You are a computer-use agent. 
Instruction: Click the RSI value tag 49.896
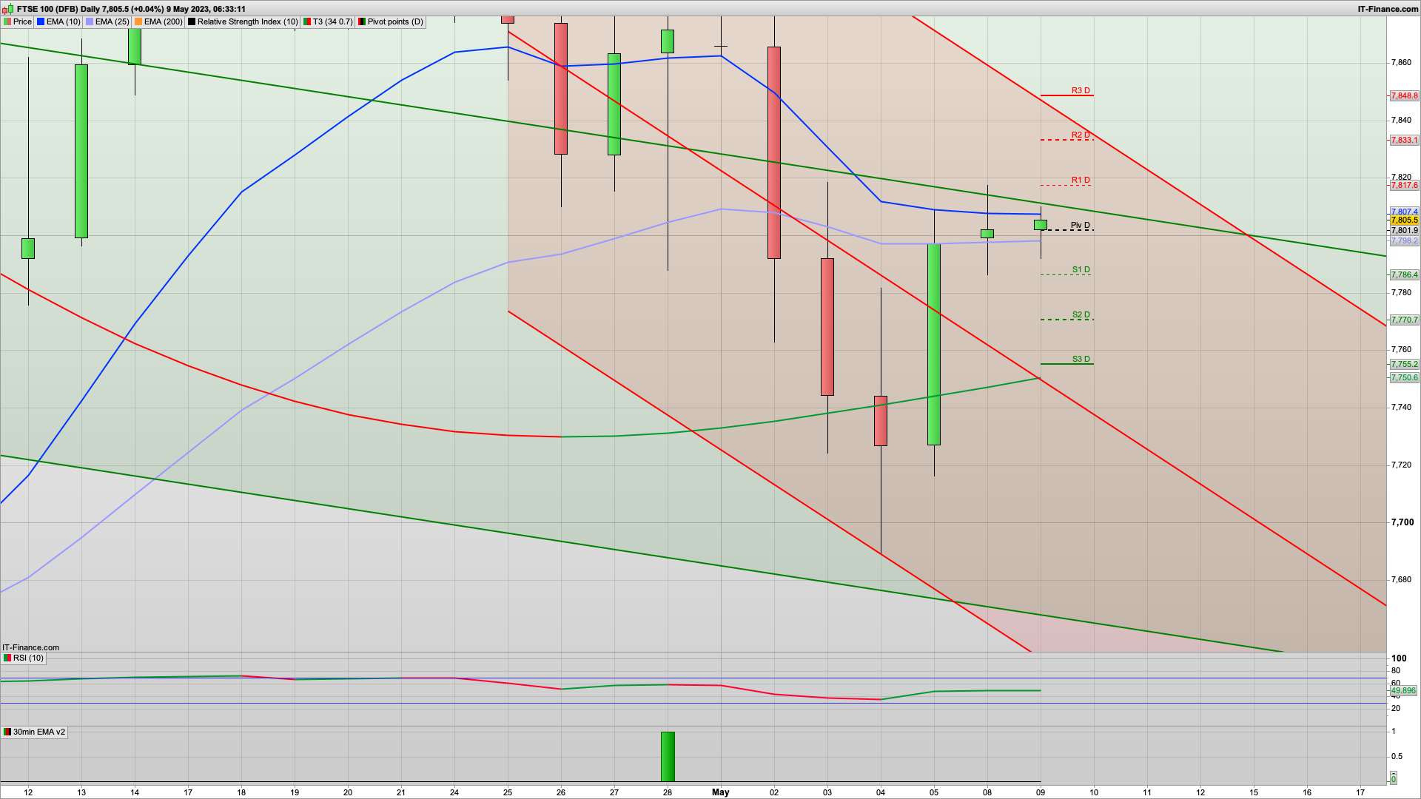click(x=1403, y=690)
